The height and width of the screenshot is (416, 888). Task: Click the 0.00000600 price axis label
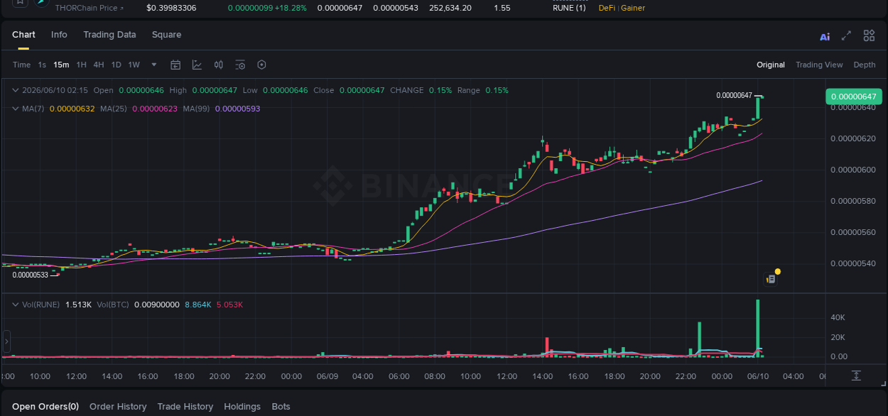click(853, 170)
